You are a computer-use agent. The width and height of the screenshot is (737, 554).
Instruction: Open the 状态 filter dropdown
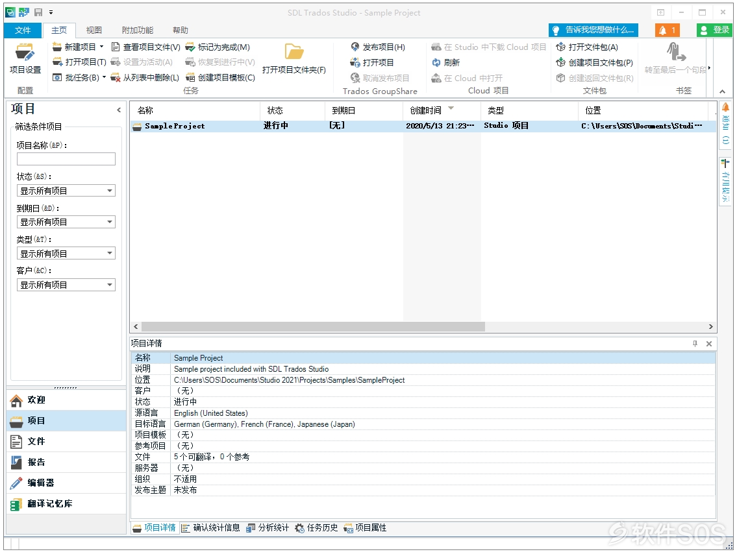pos(66,191)
